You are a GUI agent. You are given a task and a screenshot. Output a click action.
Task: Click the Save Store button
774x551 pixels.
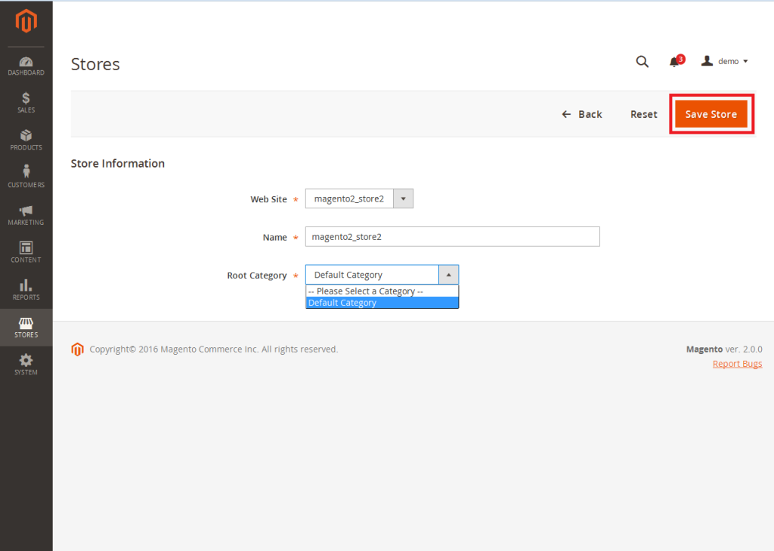point(711,114)
